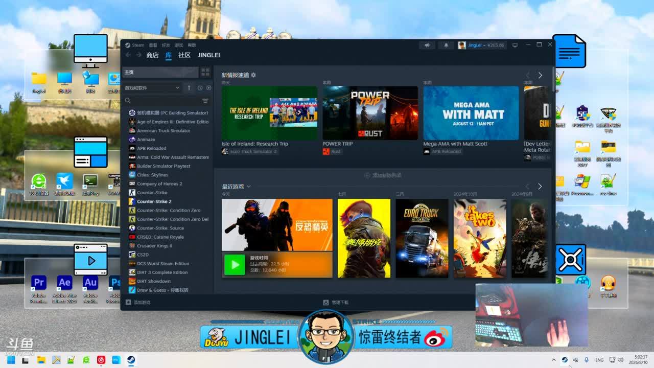This screenshot has width=654, height=368.
Task: Go forward with Steam's right navigation arrow
Action: click(138, 55)
